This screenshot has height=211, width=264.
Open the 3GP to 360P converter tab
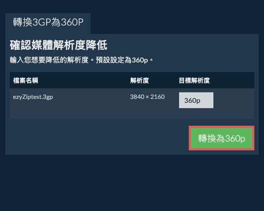pyautogui.click(x=48, y=23)
